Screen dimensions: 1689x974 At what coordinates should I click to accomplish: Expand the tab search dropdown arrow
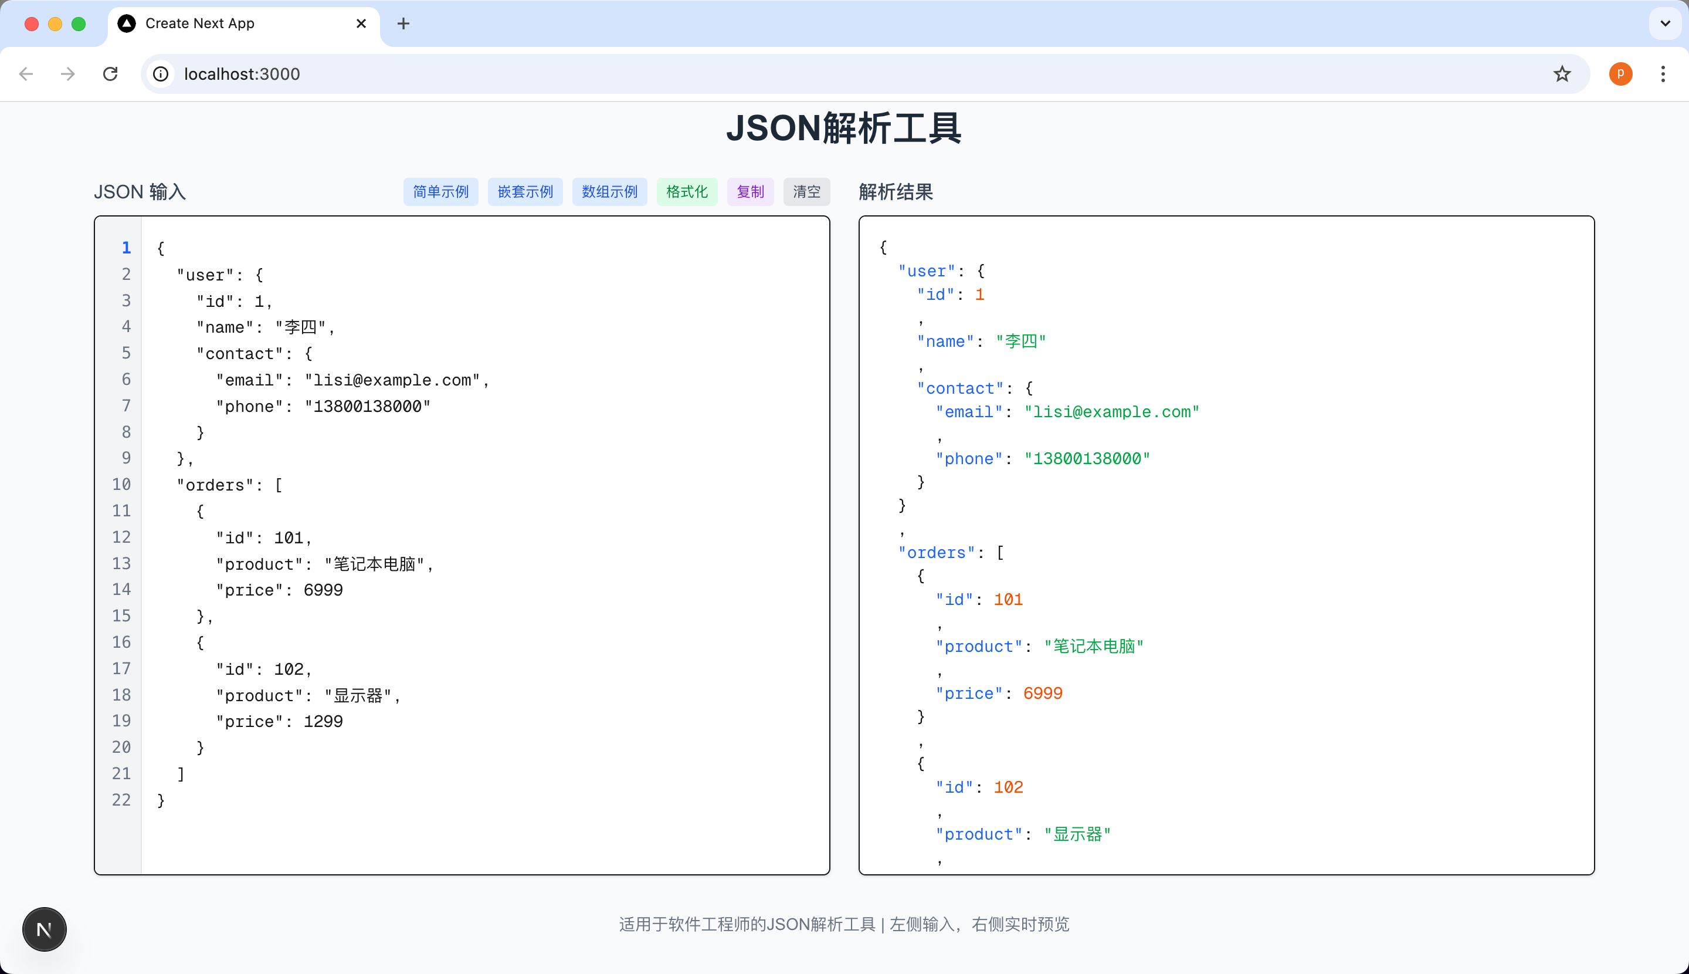click(1665, 23)
